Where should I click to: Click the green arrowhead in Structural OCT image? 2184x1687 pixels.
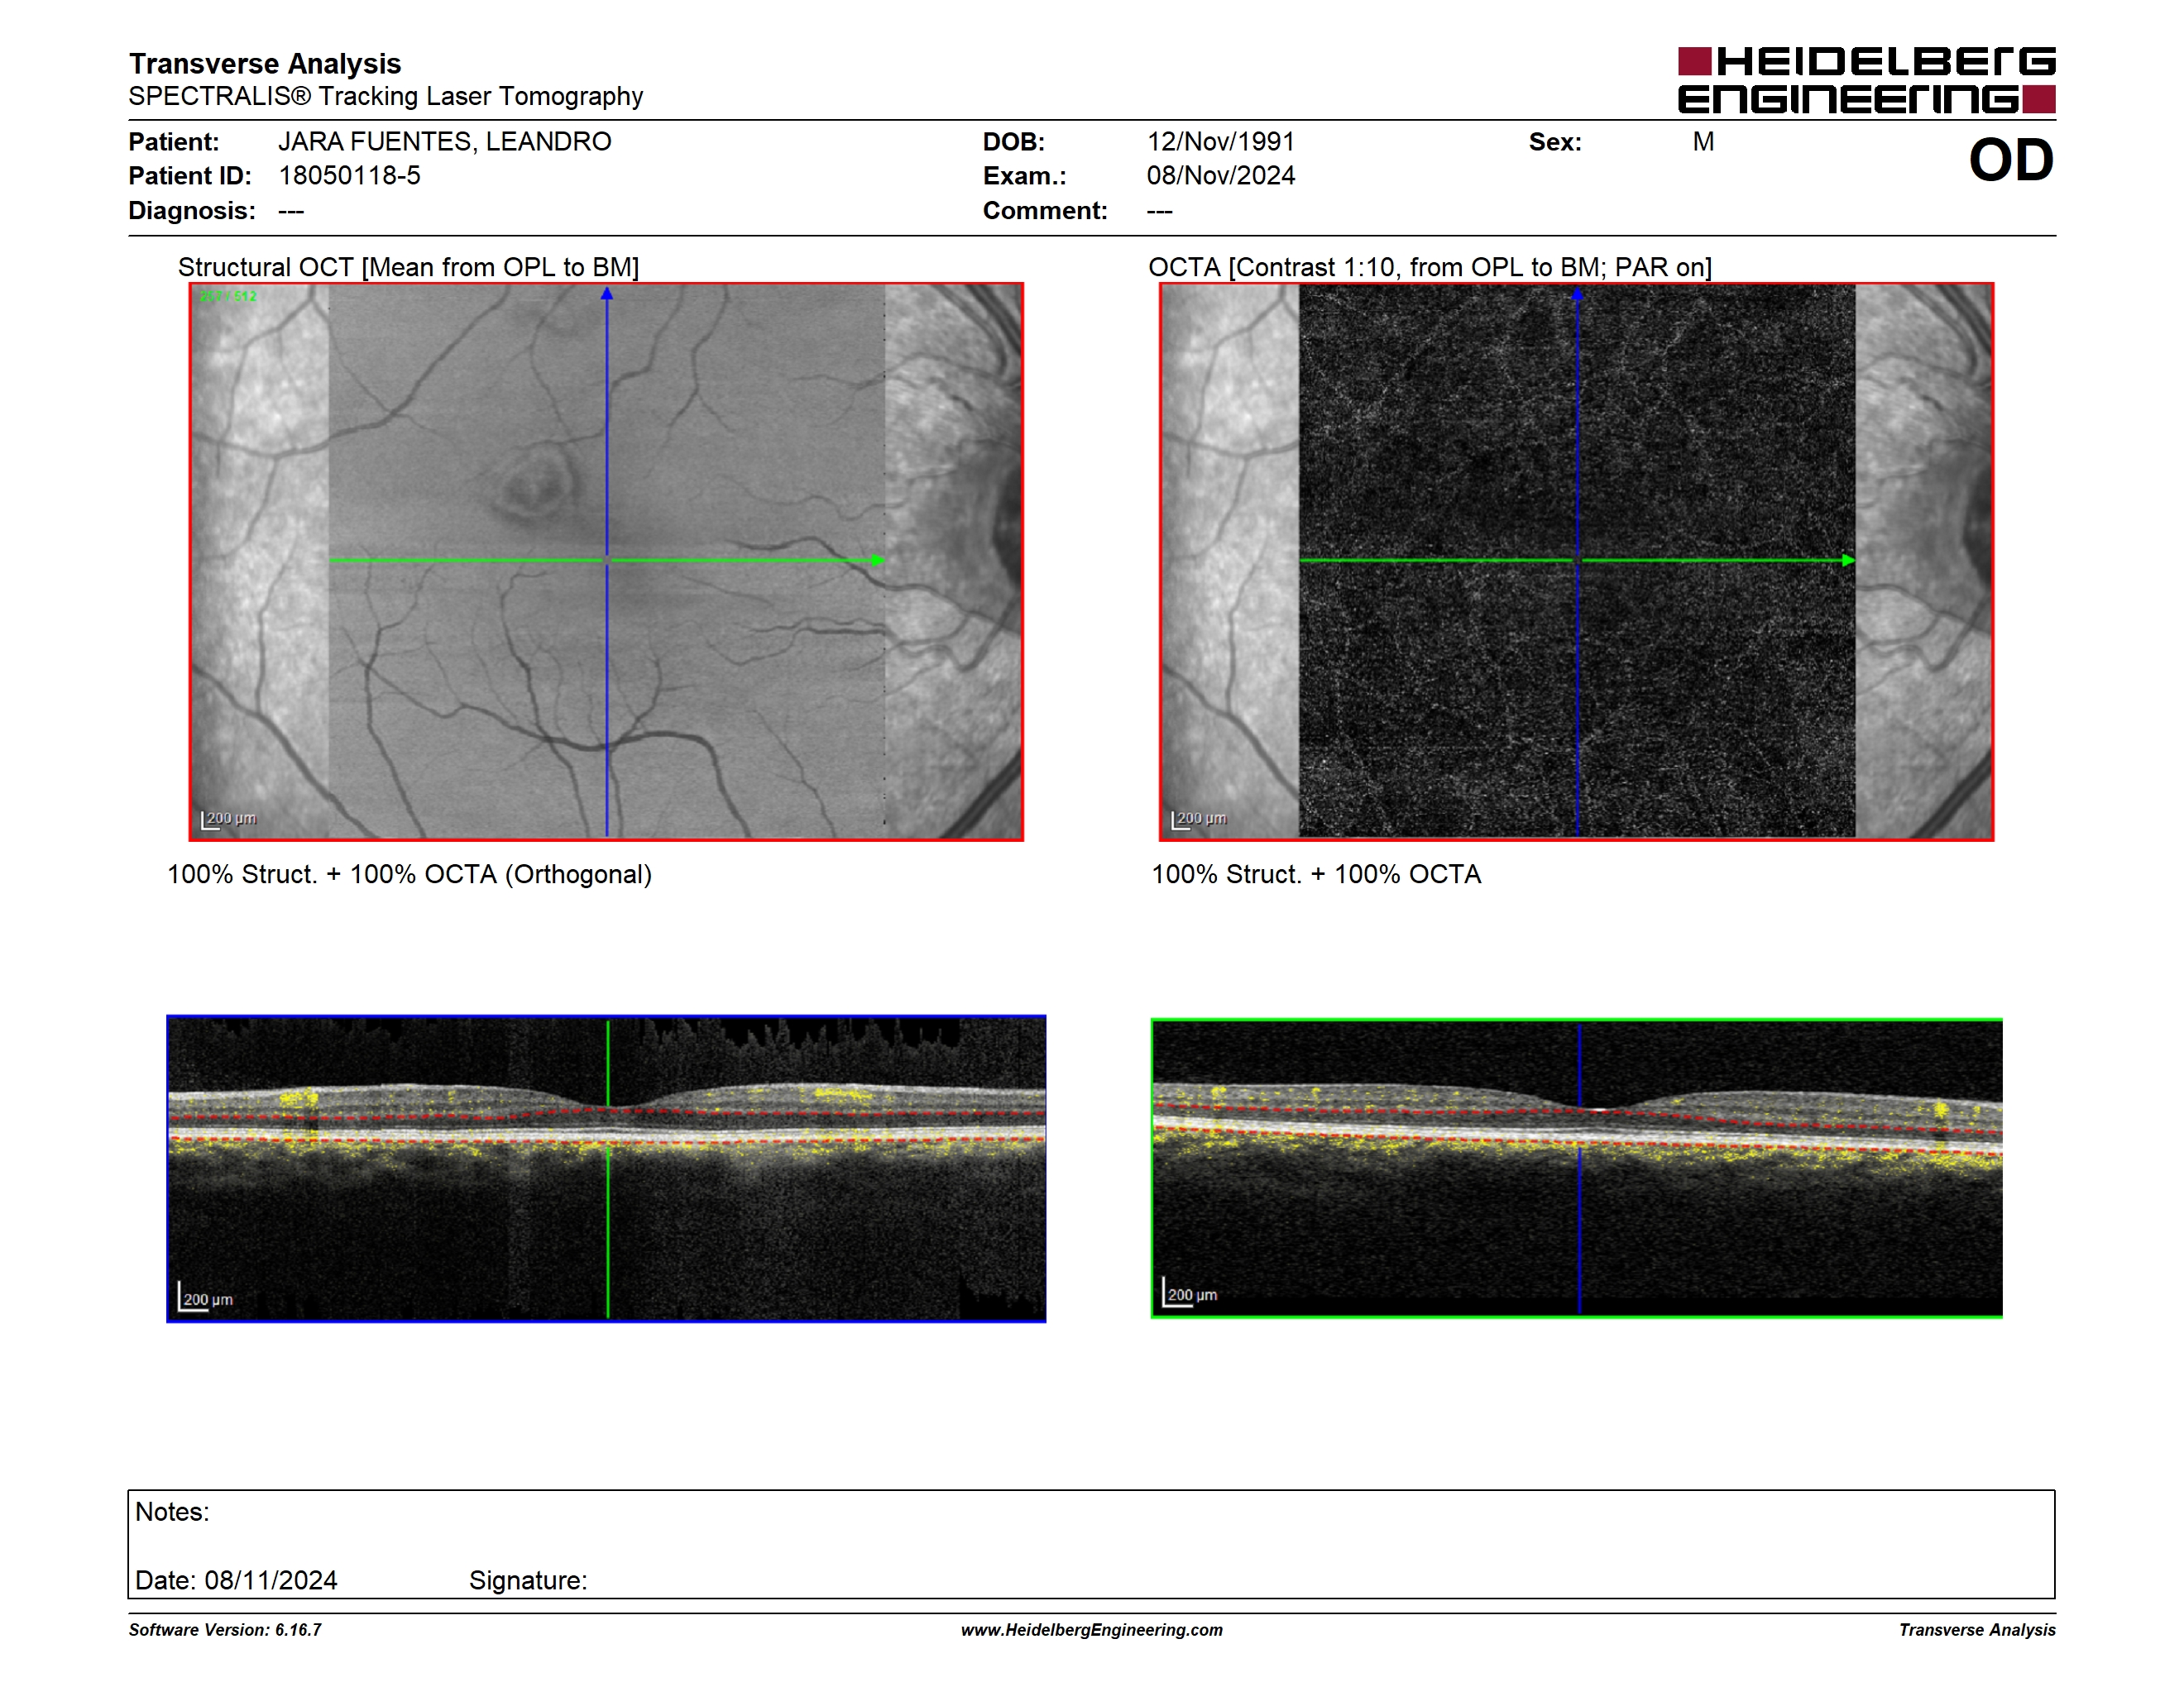click(x=878, y=561)
